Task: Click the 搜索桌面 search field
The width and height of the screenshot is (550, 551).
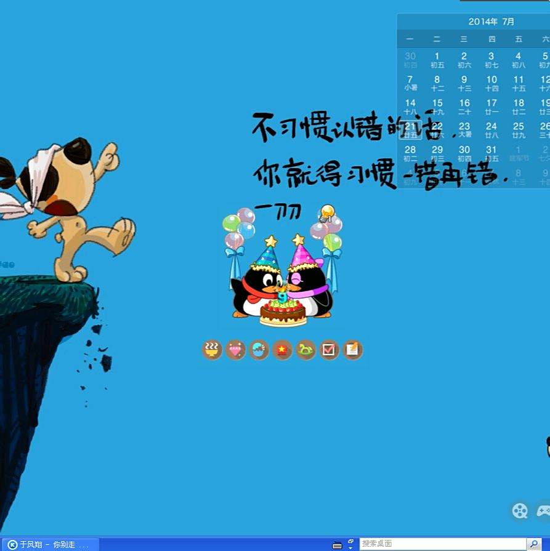Action: click(443, 544)
